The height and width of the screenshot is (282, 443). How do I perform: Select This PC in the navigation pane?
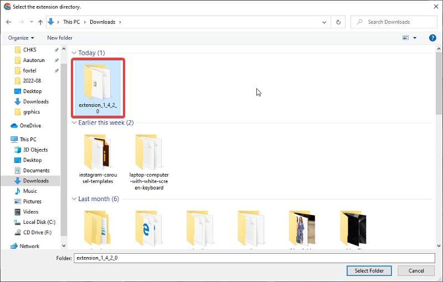tap(28, 139)
